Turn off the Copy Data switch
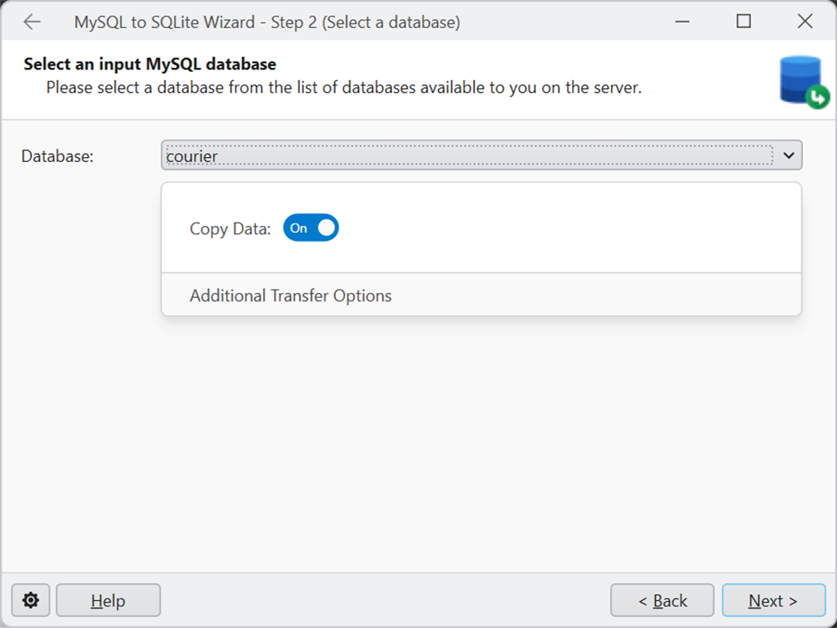Image resolution: width=837 pixels, height=628 pixels. coord(311,228)
